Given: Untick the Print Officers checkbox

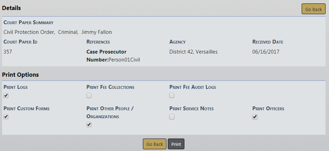Looking at the screenshot, I should coord(255,117).
